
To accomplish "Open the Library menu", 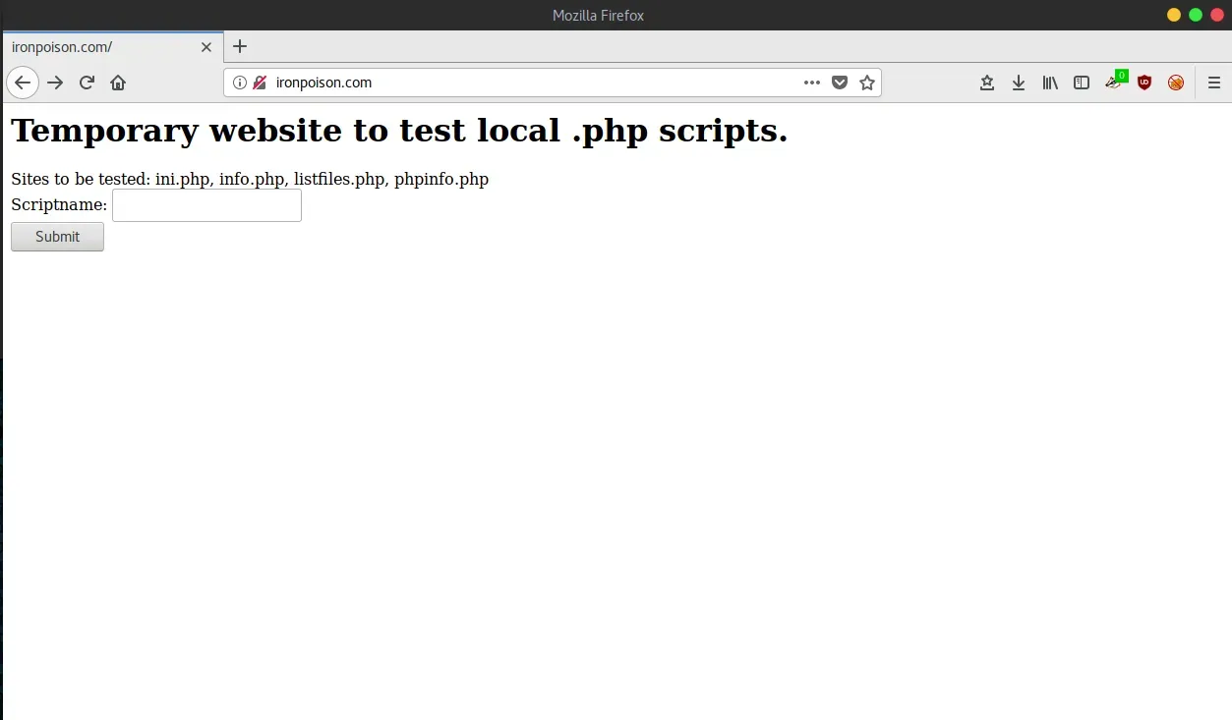I will click(1050, 83).
